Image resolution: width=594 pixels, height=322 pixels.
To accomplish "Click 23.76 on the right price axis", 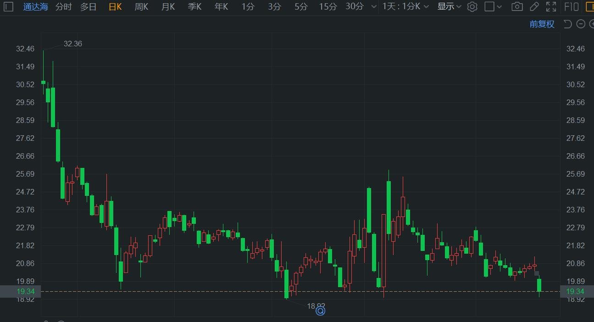I will point(576,210).
